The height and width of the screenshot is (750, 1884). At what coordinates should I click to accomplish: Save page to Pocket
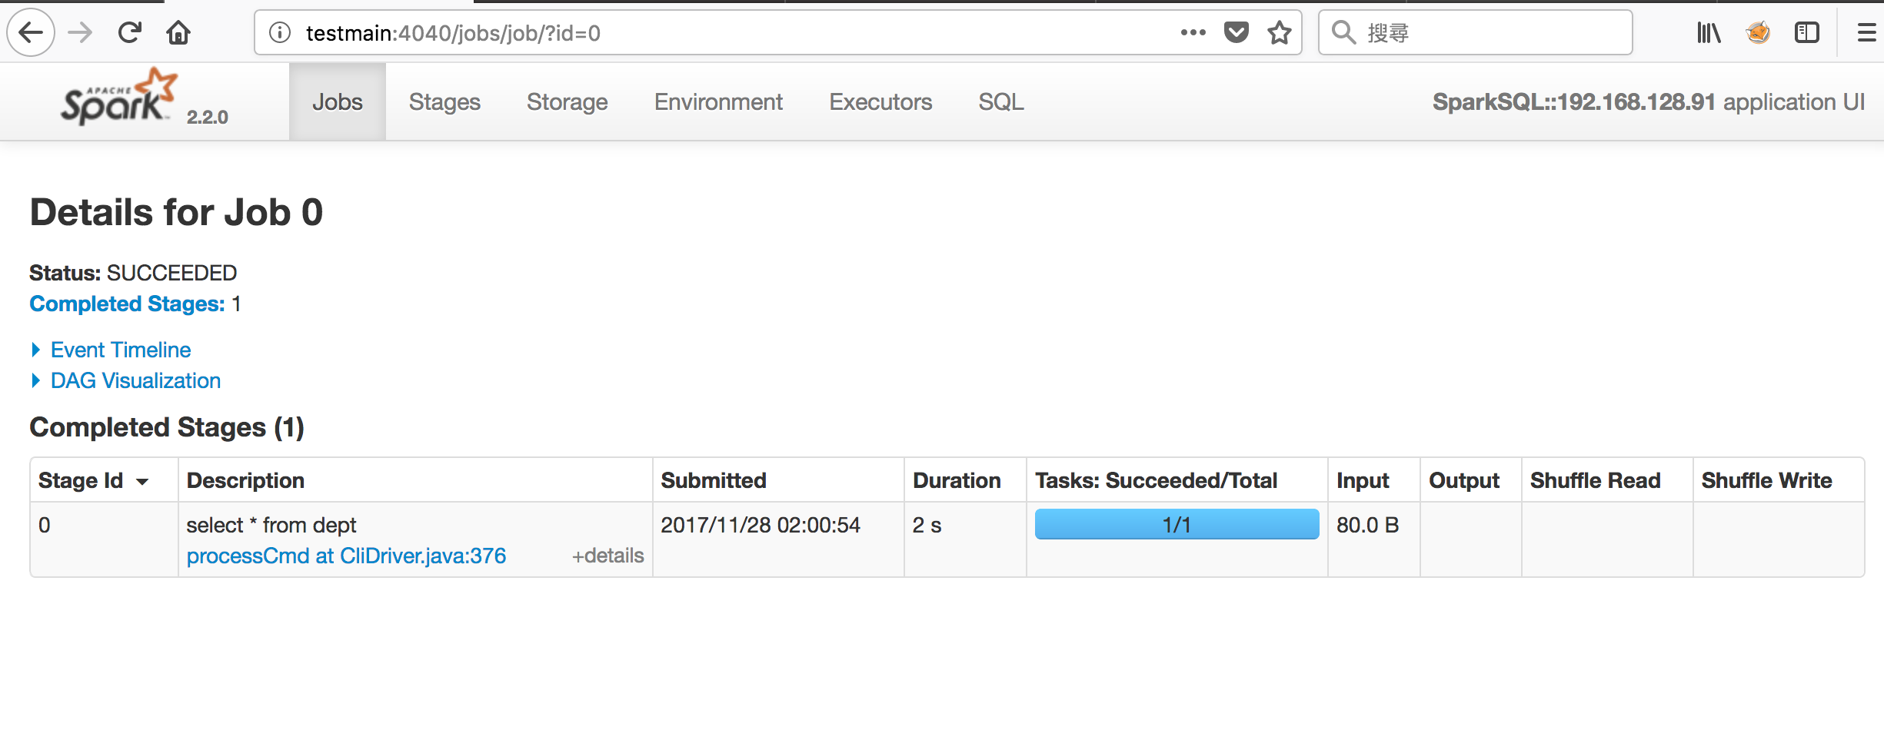pos(1236,32)
